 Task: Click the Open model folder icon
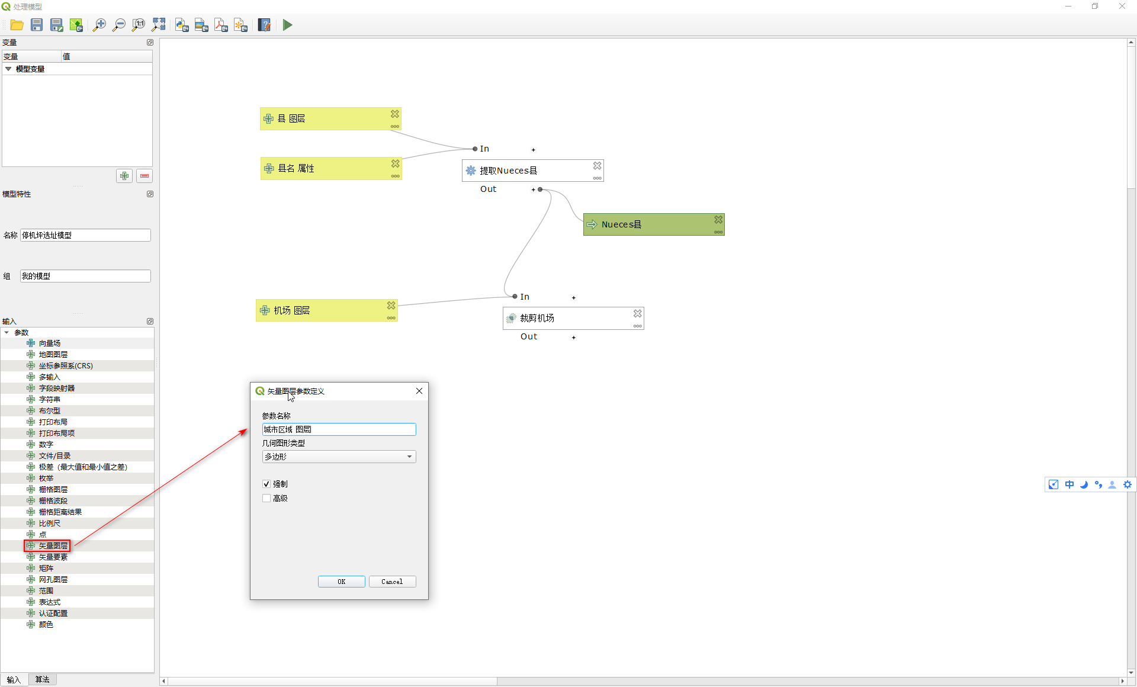[x=17, y=25]
